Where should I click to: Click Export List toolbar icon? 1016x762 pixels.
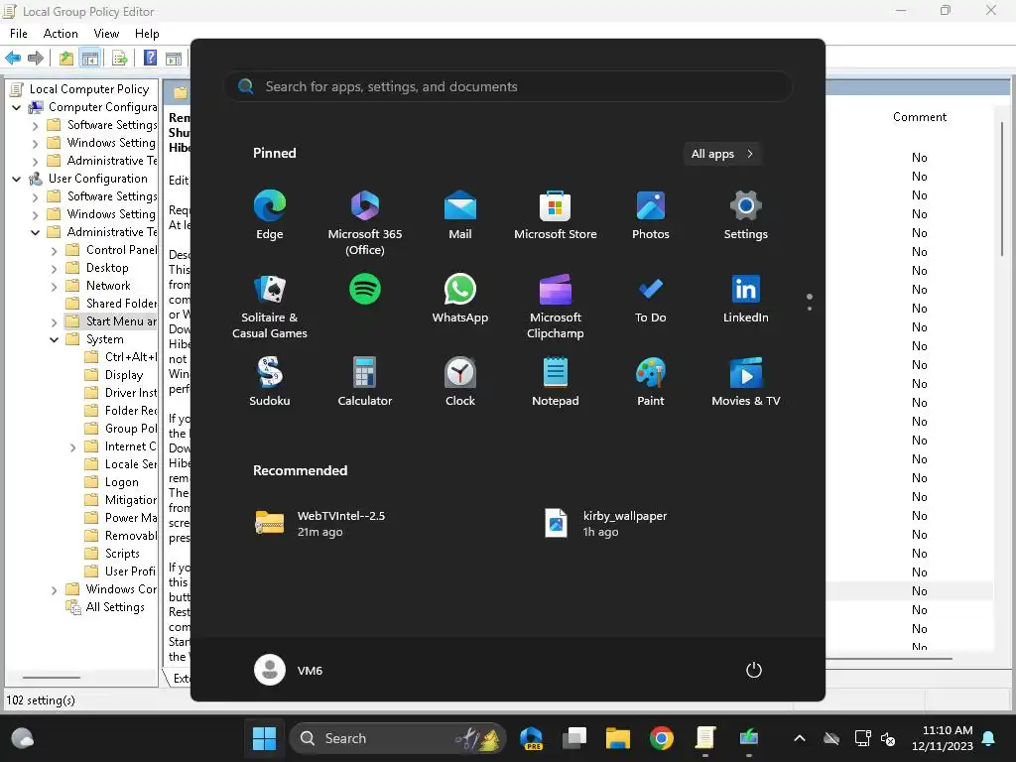[x=119, y=58]
